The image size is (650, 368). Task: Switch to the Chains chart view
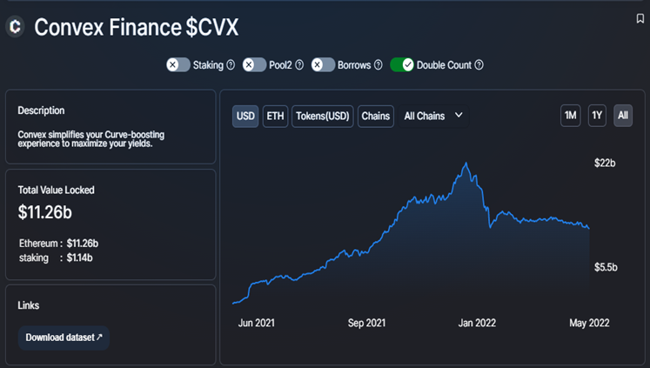tap(376, 116)
